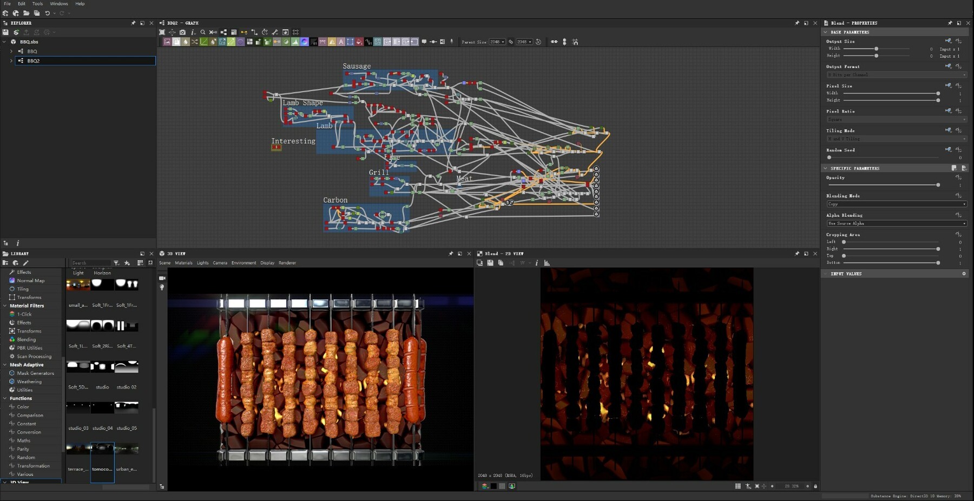Adjust the Output Size Width slider
The height and width of the screenshot is (501, 974).
876,49
